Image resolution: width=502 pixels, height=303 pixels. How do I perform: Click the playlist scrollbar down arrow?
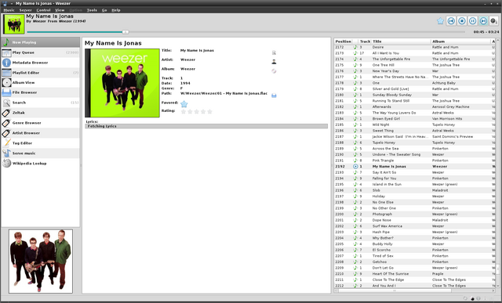pyautogui.click(x=498, y=286)
